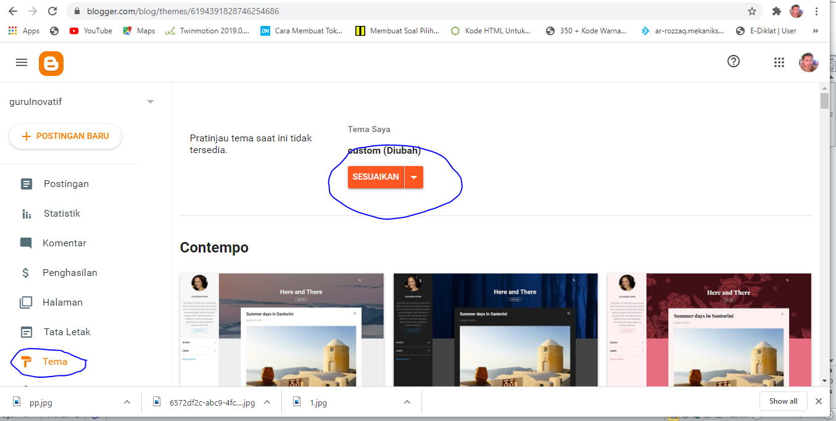The height and width of the screenshot is (421, 836).
Task: Click Show all downloads
Action: pos(783,401)
